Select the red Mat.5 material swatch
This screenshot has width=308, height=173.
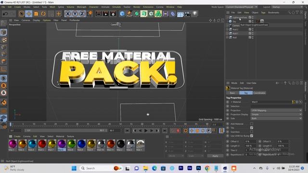coord(42,145)
